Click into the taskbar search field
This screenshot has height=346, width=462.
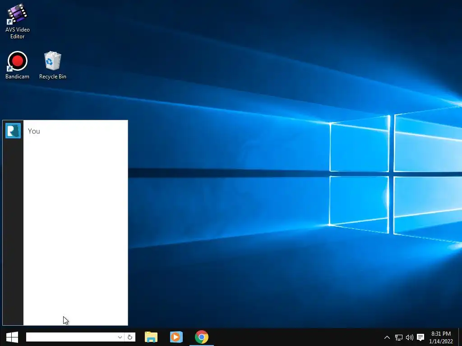pyautogui.click(x=71, y=337)
